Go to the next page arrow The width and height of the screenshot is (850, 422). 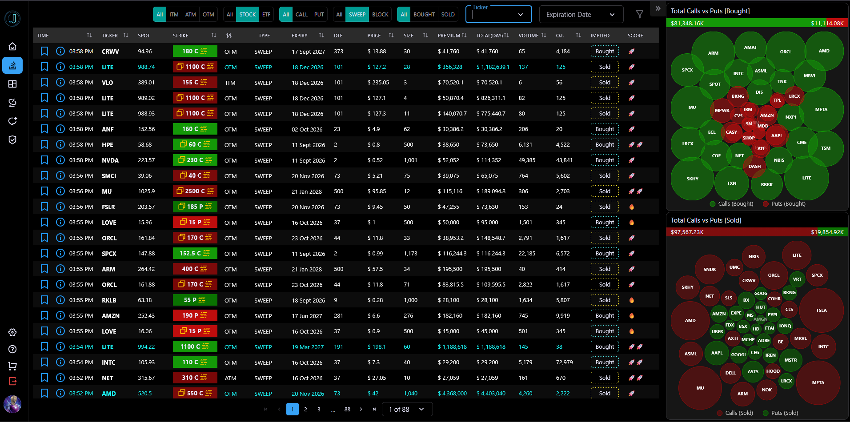pyautogui.click(x=361, y=409)
